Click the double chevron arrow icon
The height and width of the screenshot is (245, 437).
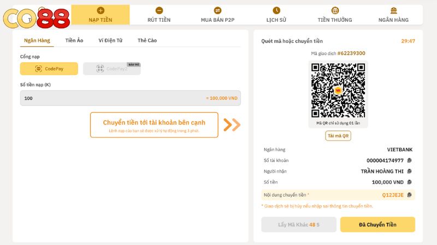232,125
